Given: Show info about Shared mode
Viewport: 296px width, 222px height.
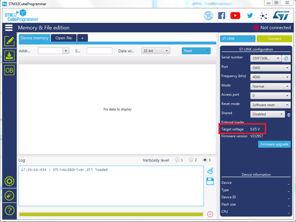Looking at the screenshot, I should pyautogui.click(x=289, y=115).
